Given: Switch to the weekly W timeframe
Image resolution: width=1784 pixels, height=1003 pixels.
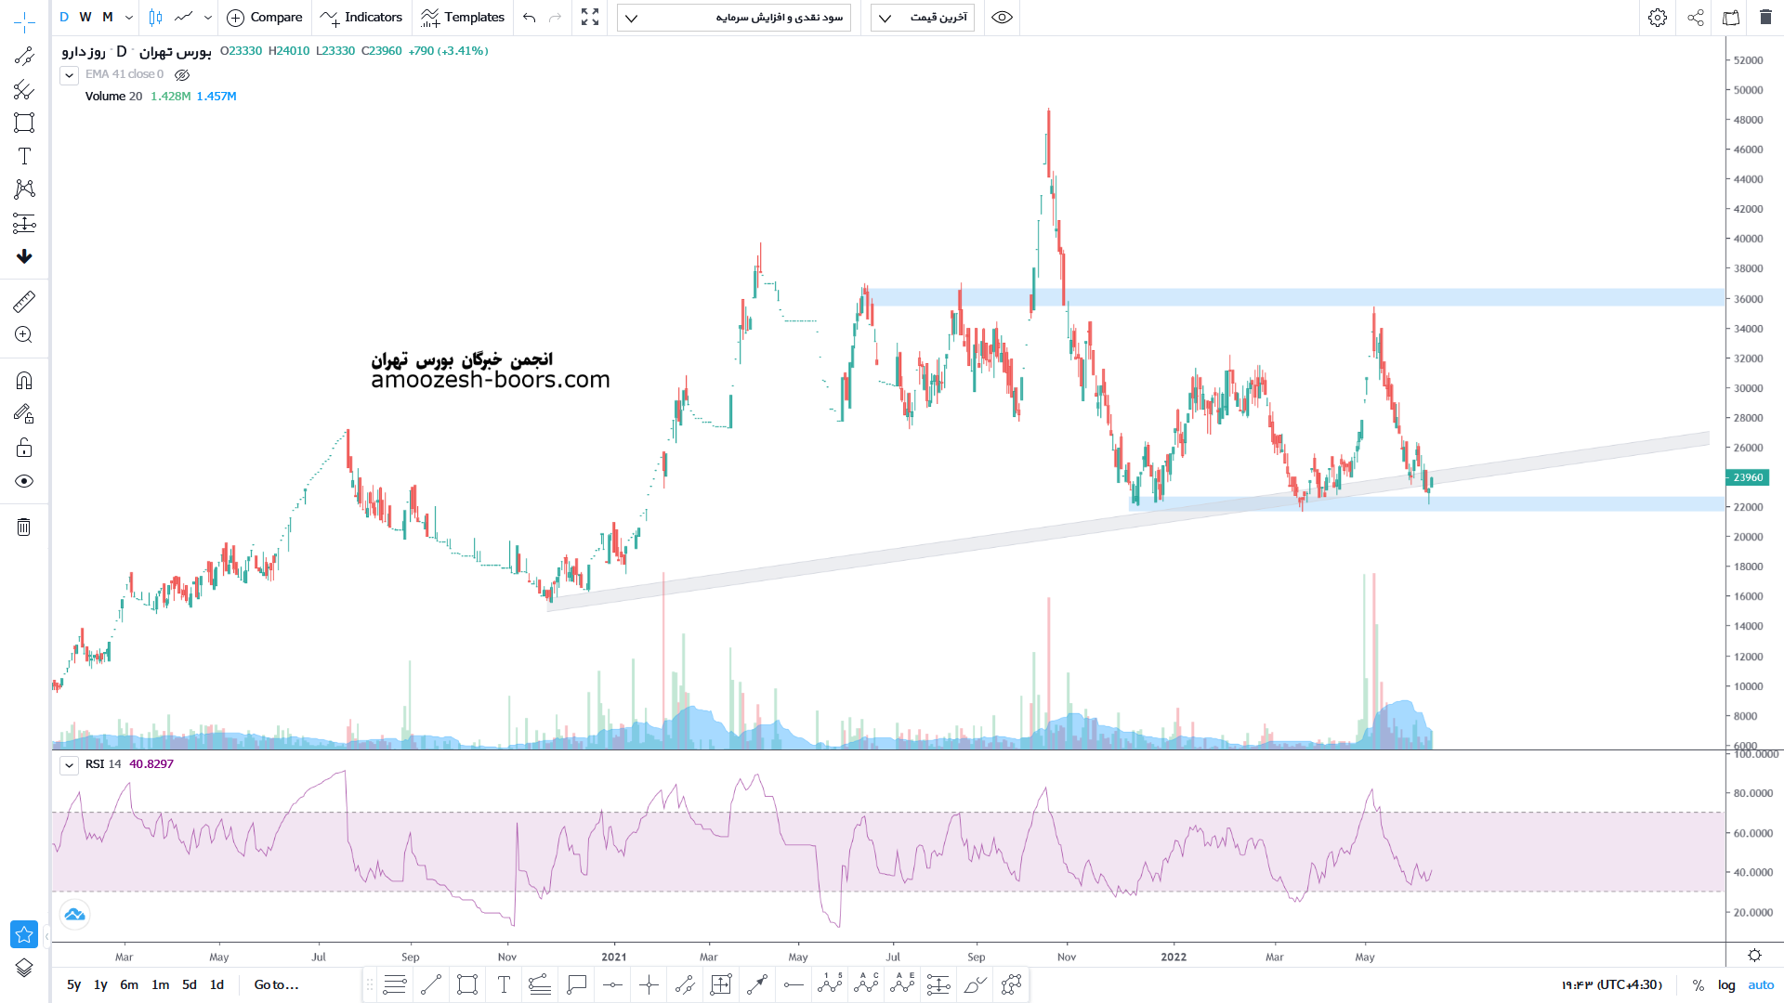Looking at the screenshot, I should [x=85, y=18].
